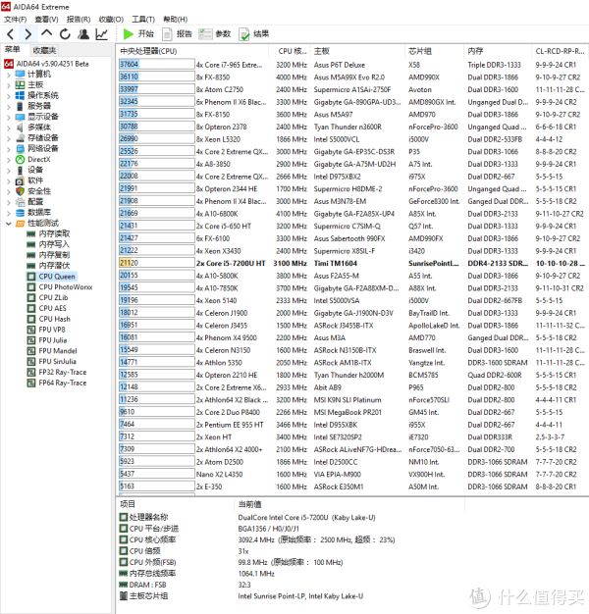Open the CPU AES benchmark
This screenshot has height=614, width=589.
pos(52,308)
